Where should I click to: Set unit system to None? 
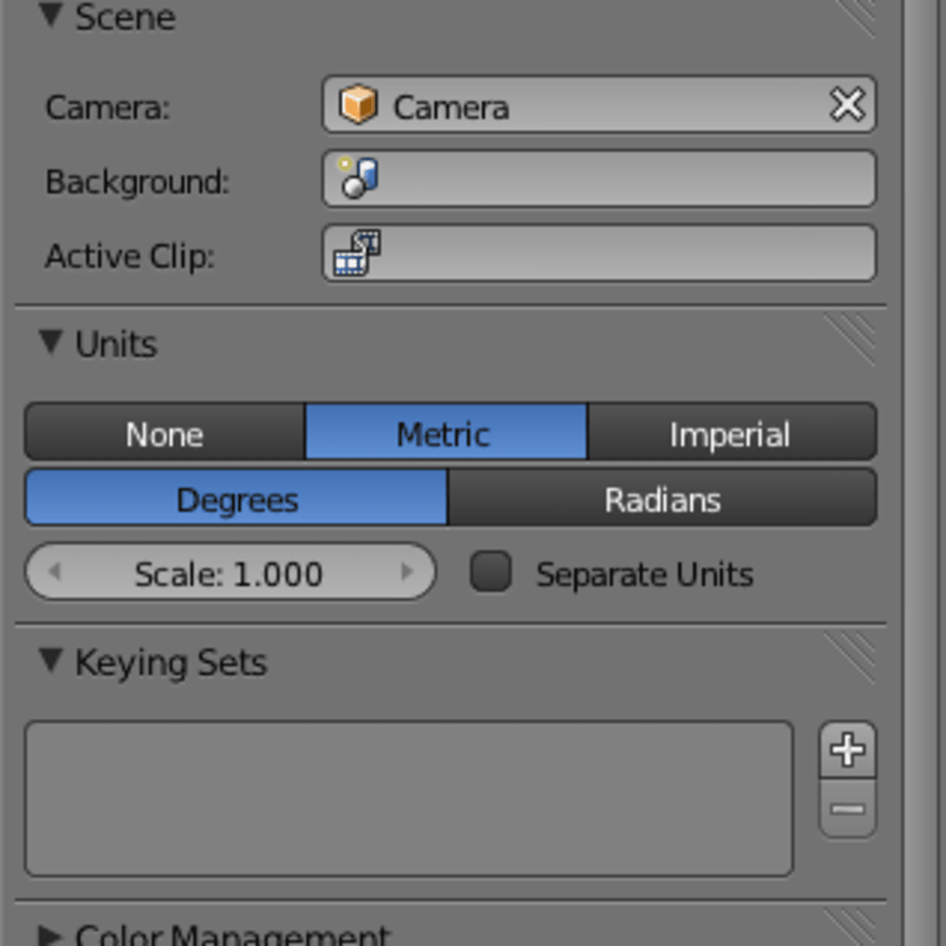point(165,432)
